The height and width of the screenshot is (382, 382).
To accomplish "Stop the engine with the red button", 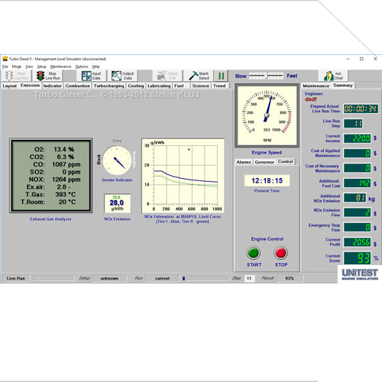I will [280, 253].
